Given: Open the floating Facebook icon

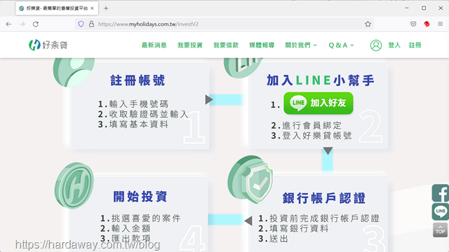Looking at the screenshot, I should 441,193.
